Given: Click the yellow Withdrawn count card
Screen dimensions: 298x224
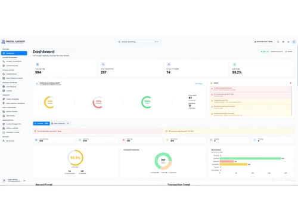Looking at the screenshot, I should [185, 140].
